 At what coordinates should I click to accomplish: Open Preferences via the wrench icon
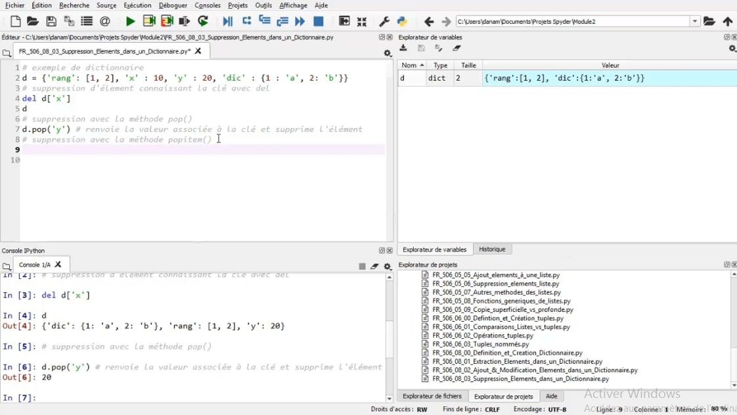pyautogui.click(x=385, y=22)
